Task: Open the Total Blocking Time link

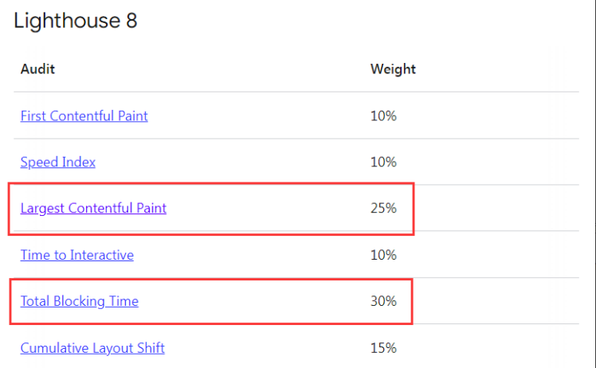Action: 79,301
